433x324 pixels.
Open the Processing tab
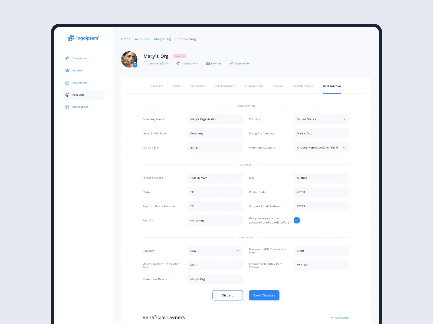click(x=198, y=86)
